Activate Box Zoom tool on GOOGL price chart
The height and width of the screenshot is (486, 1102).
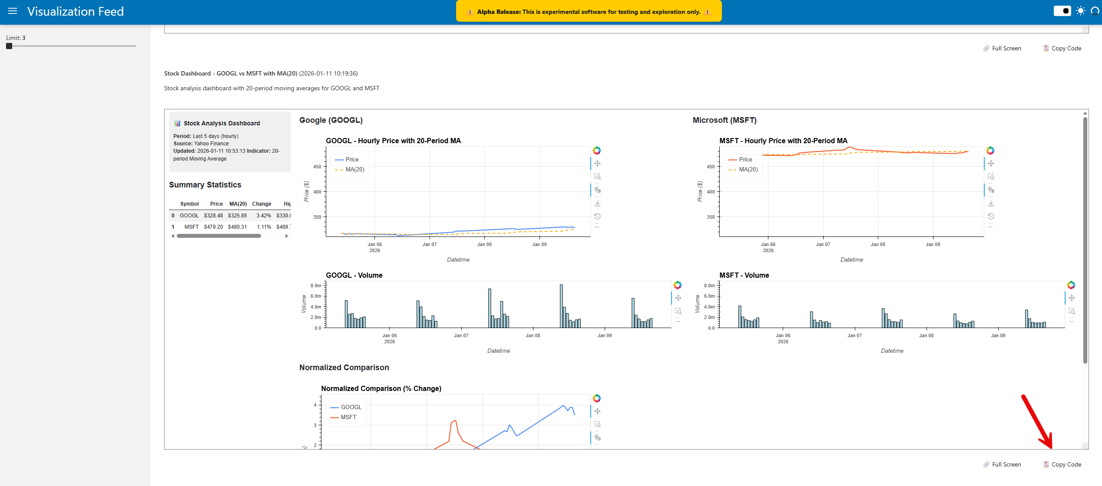pyautogui.click(x=597, y=177)
